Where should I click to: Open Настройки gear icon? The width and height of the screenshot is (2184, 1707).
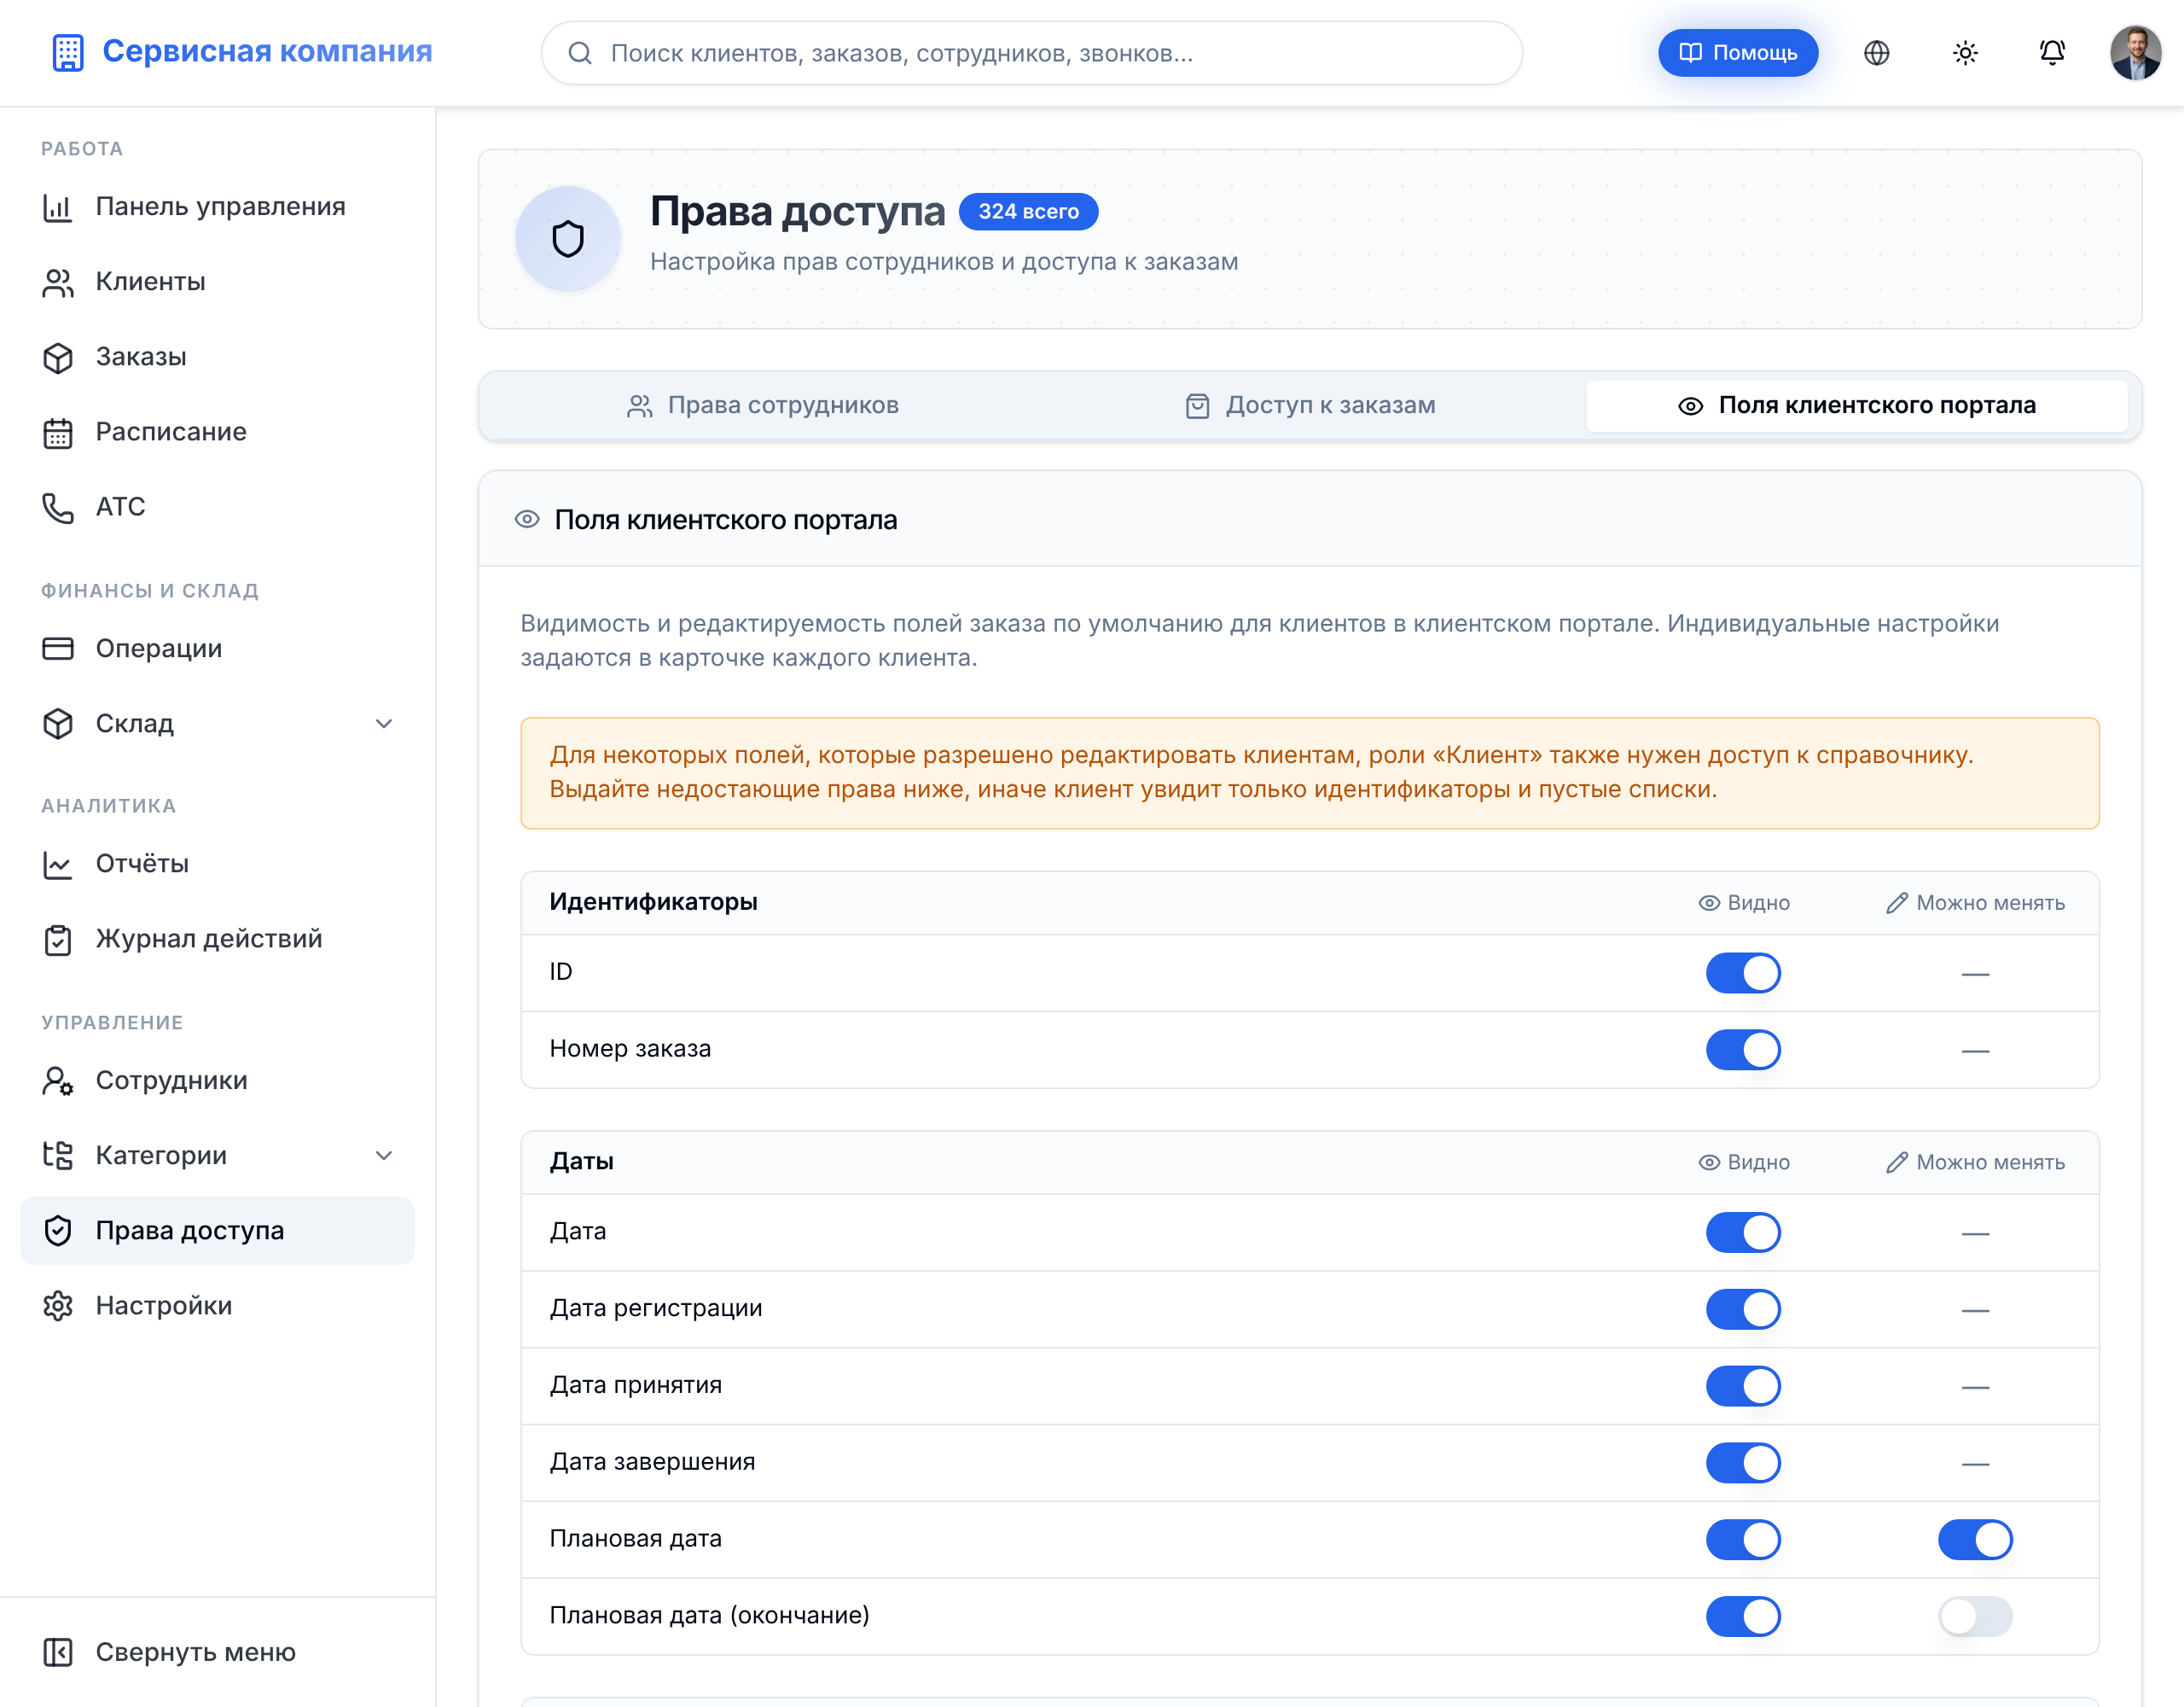pyautogui.click(x=58, y=1306)
